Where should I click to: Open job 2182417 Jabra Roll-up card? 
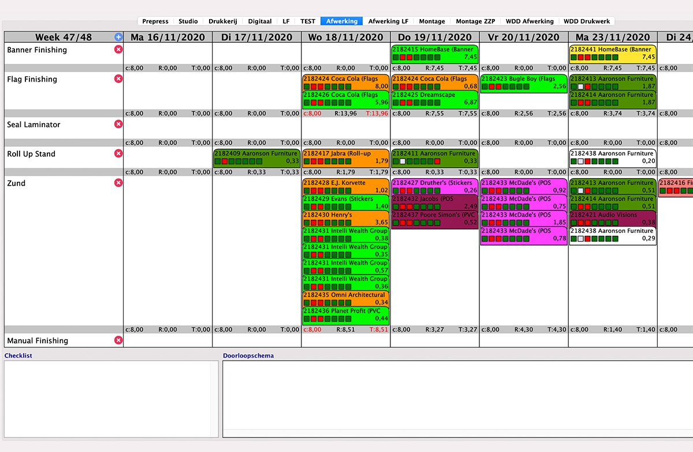point(346,158)
